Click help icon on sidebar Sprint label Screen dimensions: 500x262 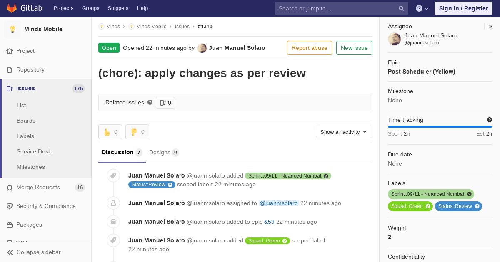[x=469, y=194]
